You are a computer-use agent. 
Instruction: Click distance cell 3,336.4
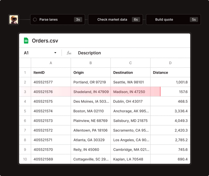(170, 111)
